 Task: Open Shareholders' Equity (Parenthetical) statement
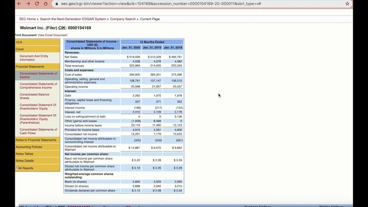click(38, 119)
